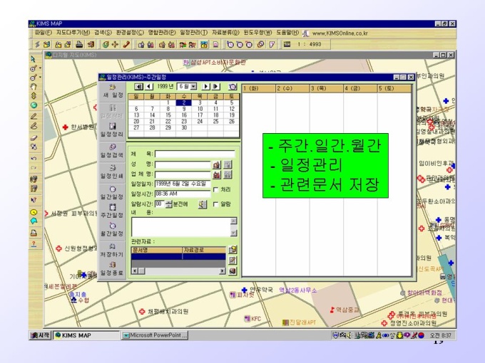
Task: Click the alarm minutes spinner arrows
Action: coord(169,204)
